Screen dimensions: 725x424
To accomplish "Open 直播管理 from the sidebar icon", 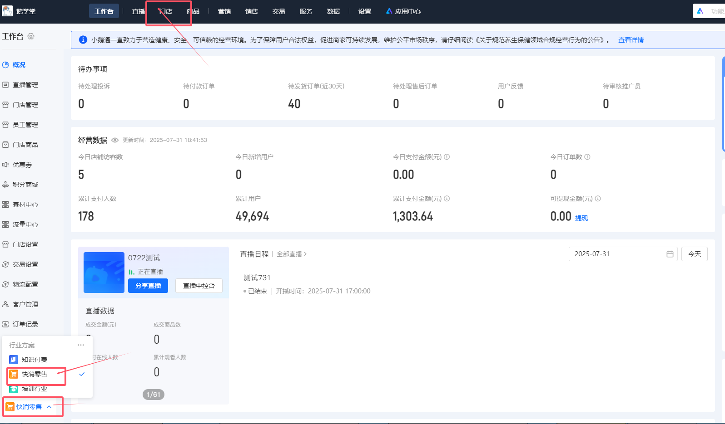I will (x=5, y=85).
